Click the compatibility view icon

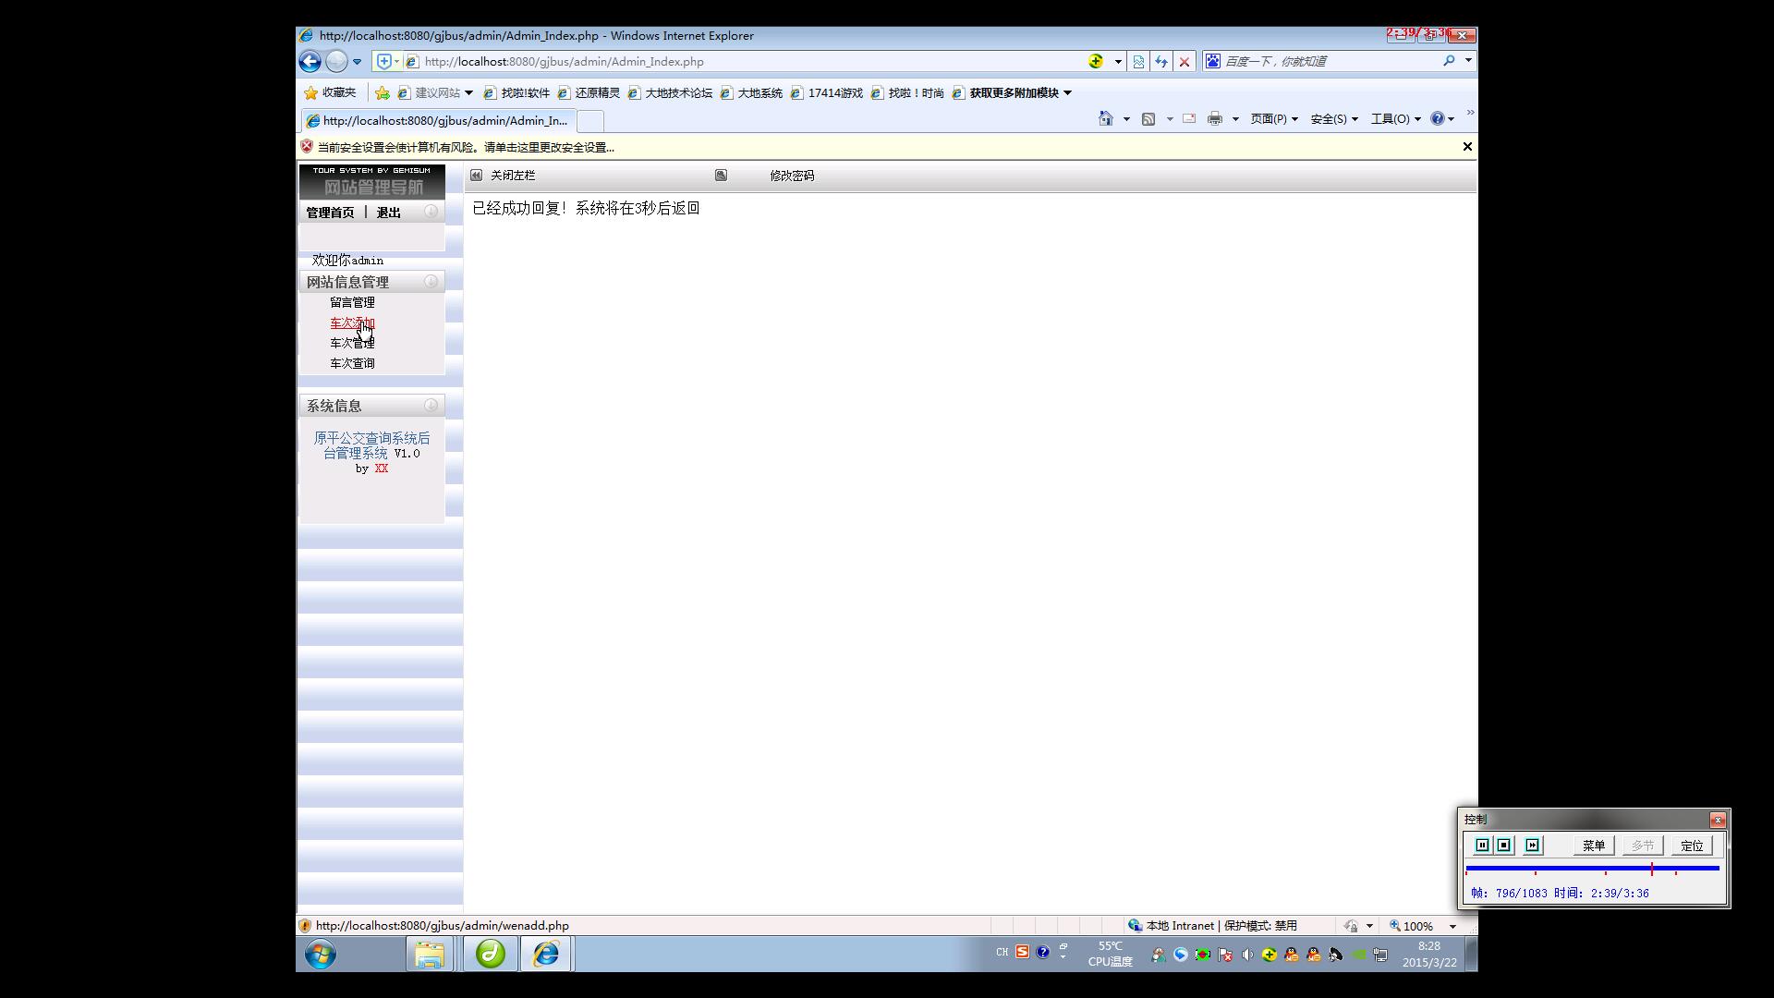(1138, 62)
